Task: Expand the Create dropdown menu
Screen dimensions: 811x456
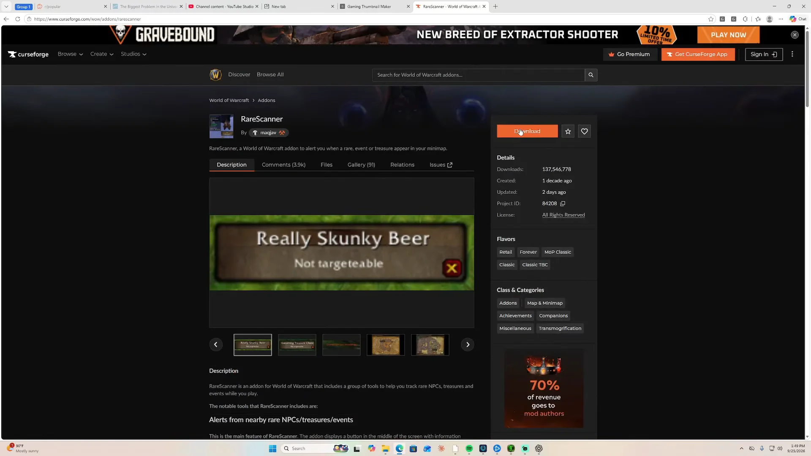Action: click(102, 54)
